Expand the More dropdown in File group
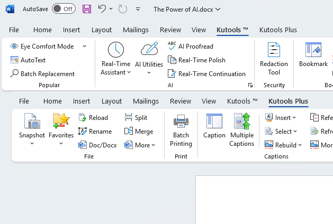The width and height of the screenshot is (333, 224). (140, 145)
